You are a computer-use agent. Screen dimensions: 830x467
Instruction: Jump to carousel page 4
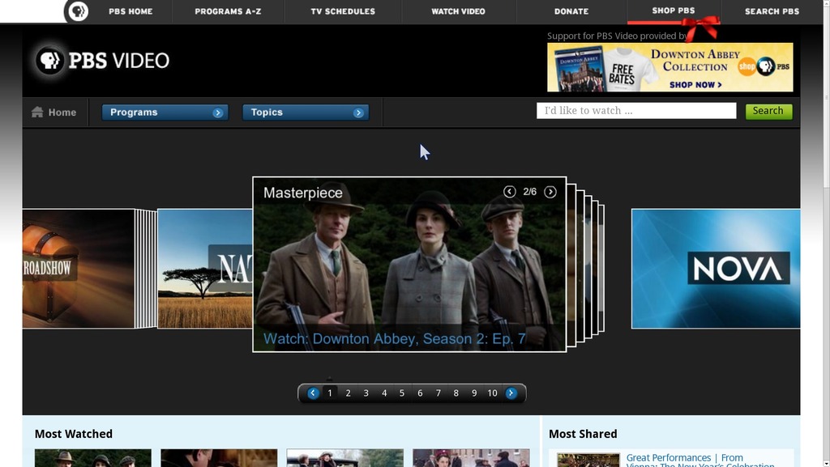point(384,393)
